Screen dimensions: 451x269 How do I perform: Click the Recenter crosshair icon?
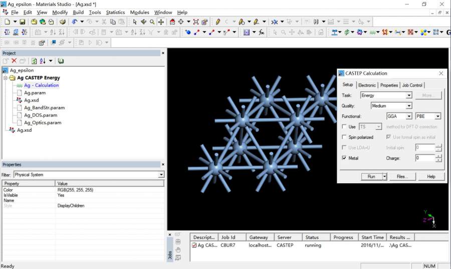pos(181,22)
